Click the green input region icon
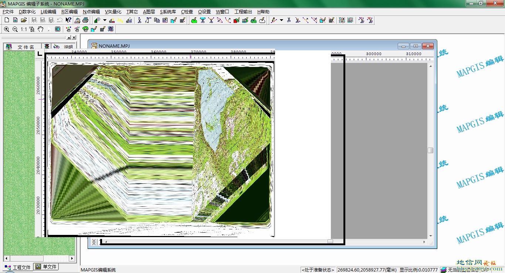The height and width of the screenshot is (273, 505). click(194, 20)
